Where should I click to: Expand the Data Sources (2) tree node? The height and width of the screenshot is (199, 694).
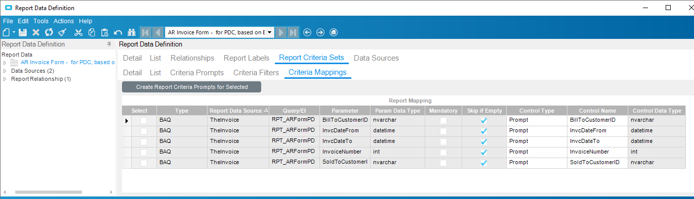click(5, 71)
